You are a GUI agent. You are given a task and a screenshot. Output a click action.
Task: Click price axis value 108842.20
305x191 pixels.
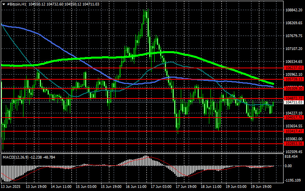(294, 10)
